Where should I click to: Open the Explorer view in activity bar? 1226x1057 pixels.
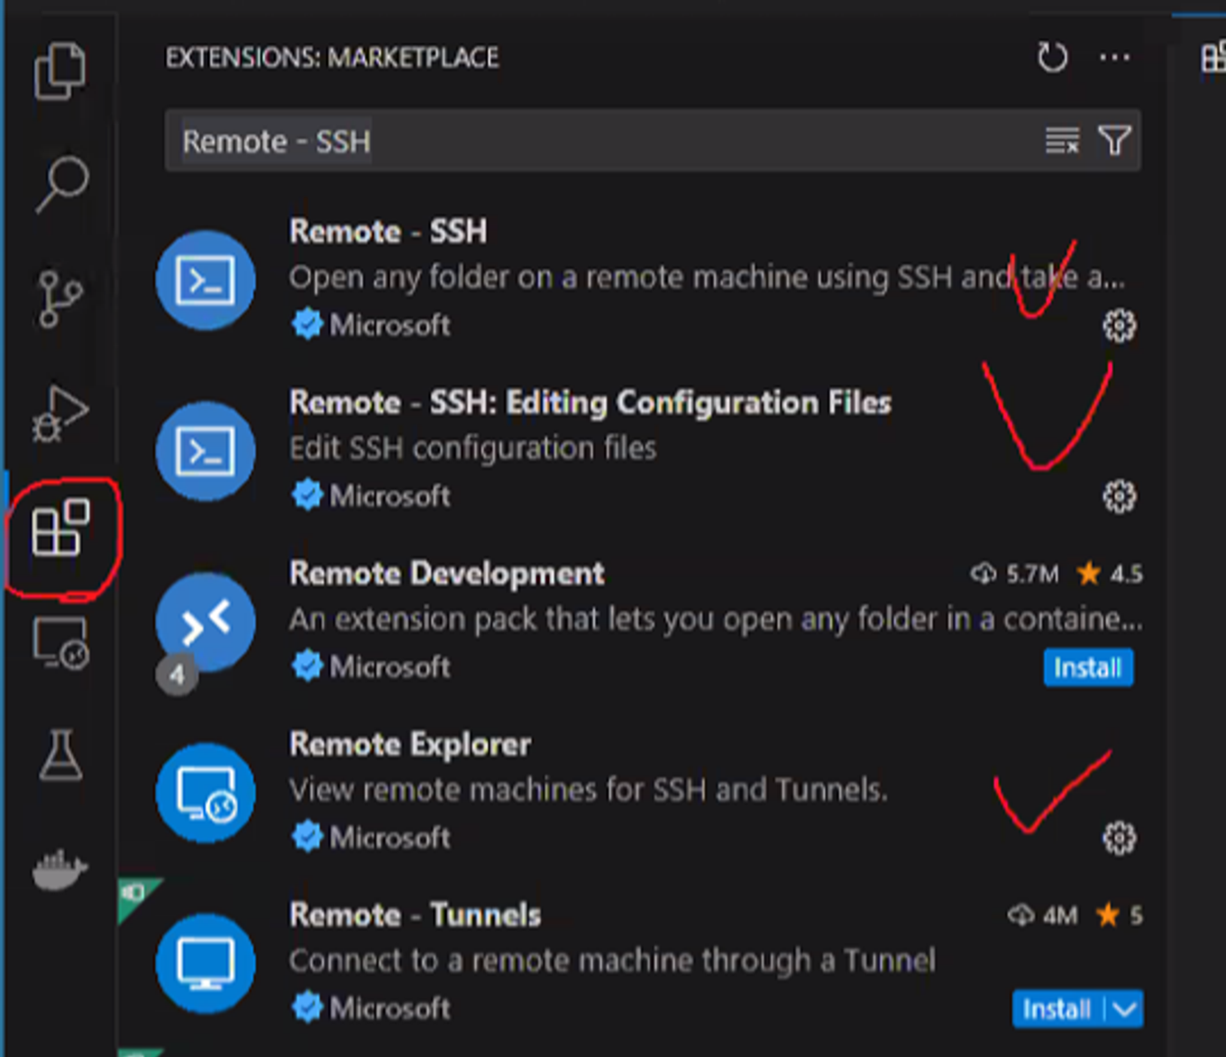coord(59,70)
